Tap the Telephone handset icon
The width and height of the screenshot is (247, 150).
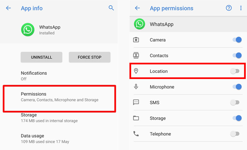(136, 134)
